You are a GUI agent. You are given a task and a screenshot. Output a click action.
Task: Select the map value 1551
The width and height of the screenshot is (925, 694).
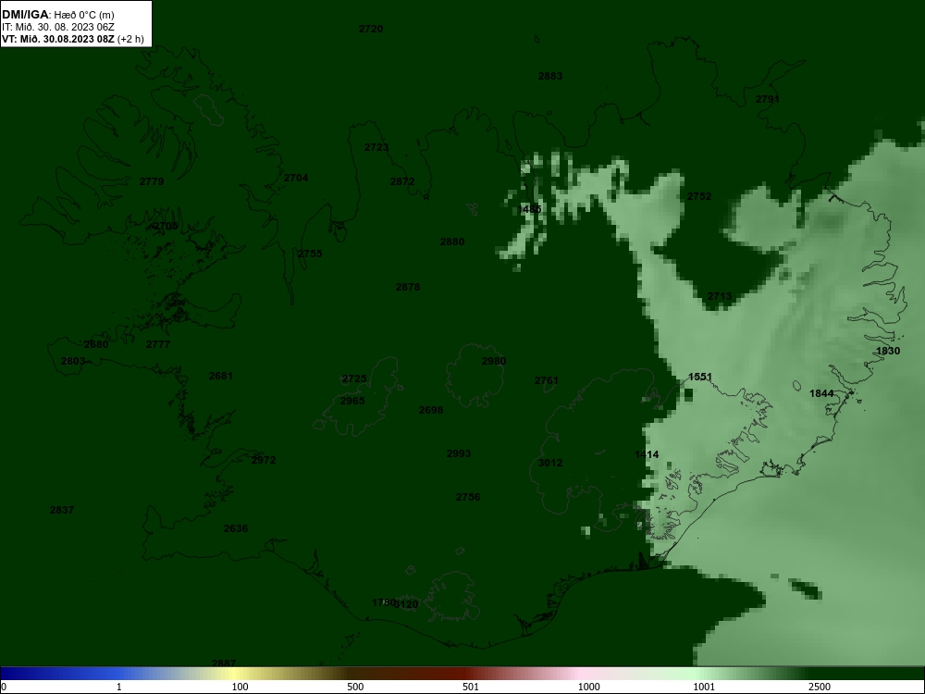click(700, 378)
